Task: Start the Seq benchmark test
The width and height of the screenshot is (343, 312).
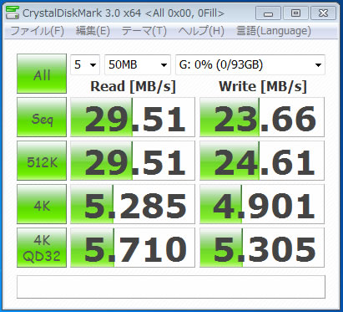Action: click(x=42, y=117)
